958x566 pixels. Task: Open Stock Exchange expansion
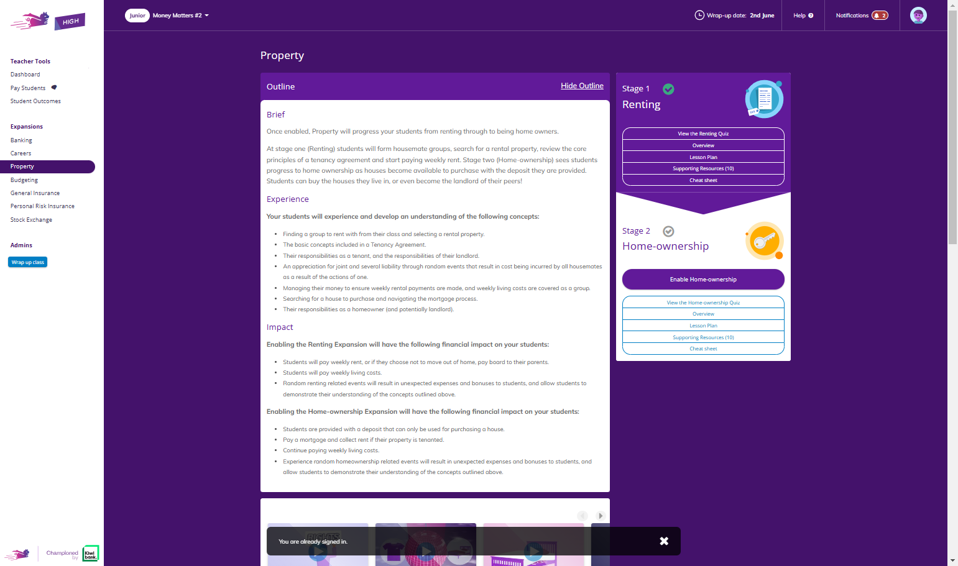pos(31,220)
